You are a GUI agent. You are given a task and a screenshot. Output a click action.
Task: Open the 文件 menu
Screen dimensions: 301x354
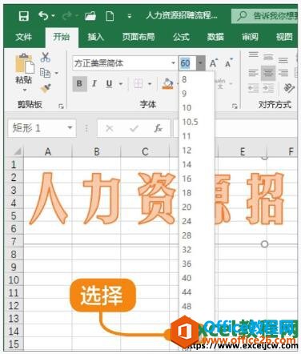point(23,37)
